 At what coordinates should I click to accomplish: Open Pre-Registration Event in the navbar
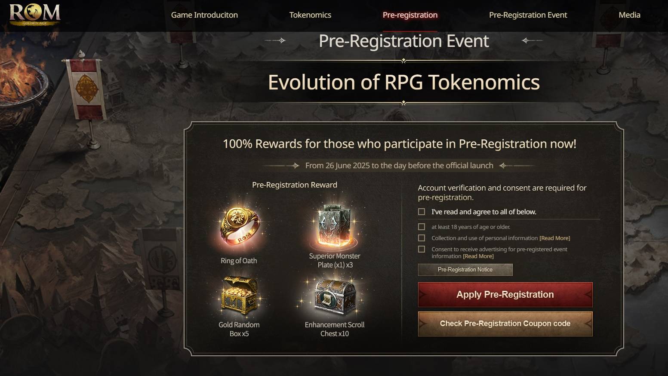pos(528,15)
